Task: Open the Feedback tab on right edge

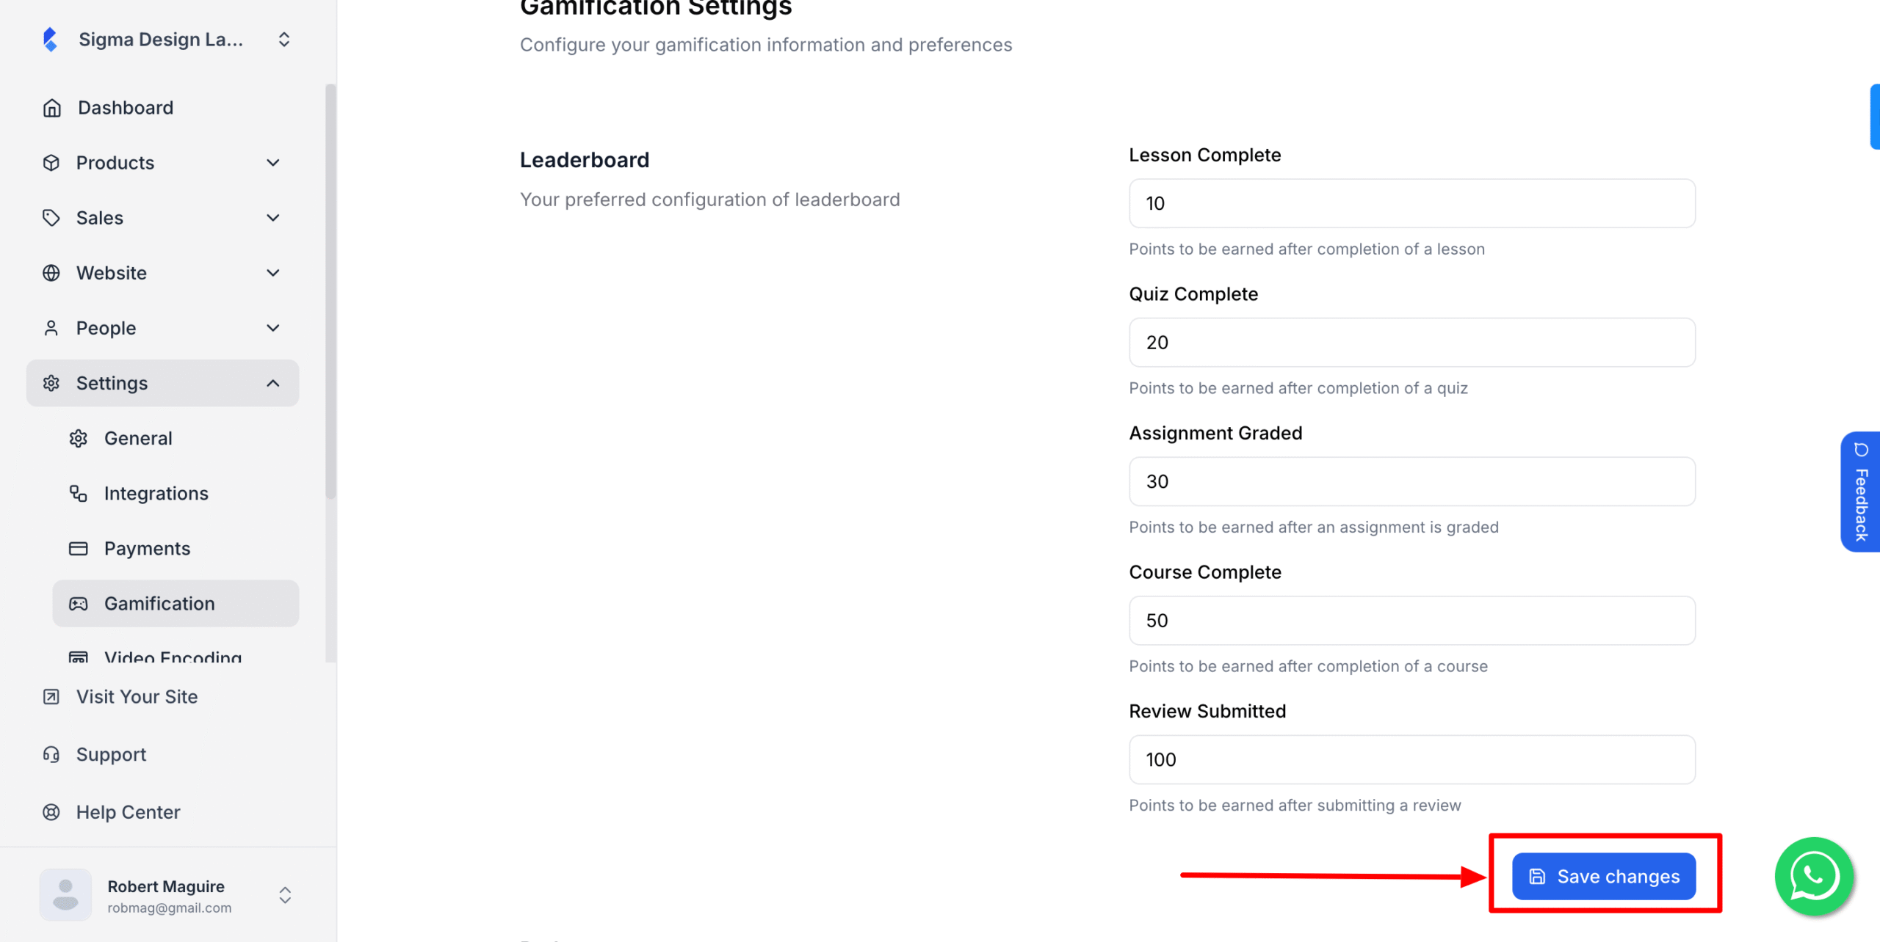Action: [1861, 492]
